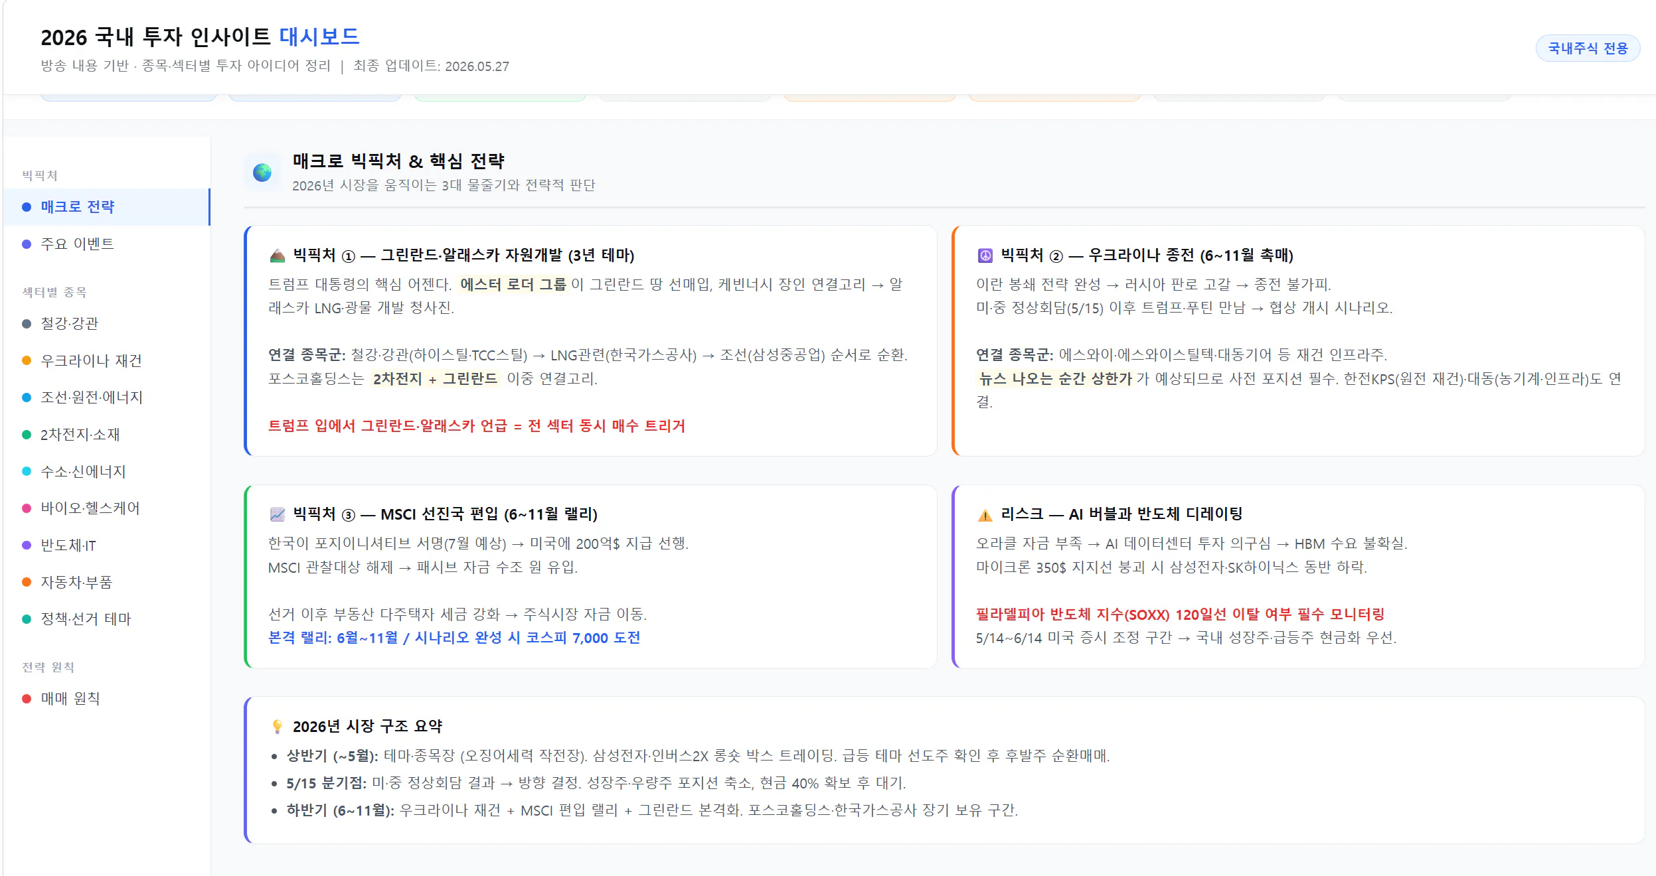Go to 철강·강관 sector
Viewport: 1656px width, 876px height.
pyautogui.click(x=107, y=324)
